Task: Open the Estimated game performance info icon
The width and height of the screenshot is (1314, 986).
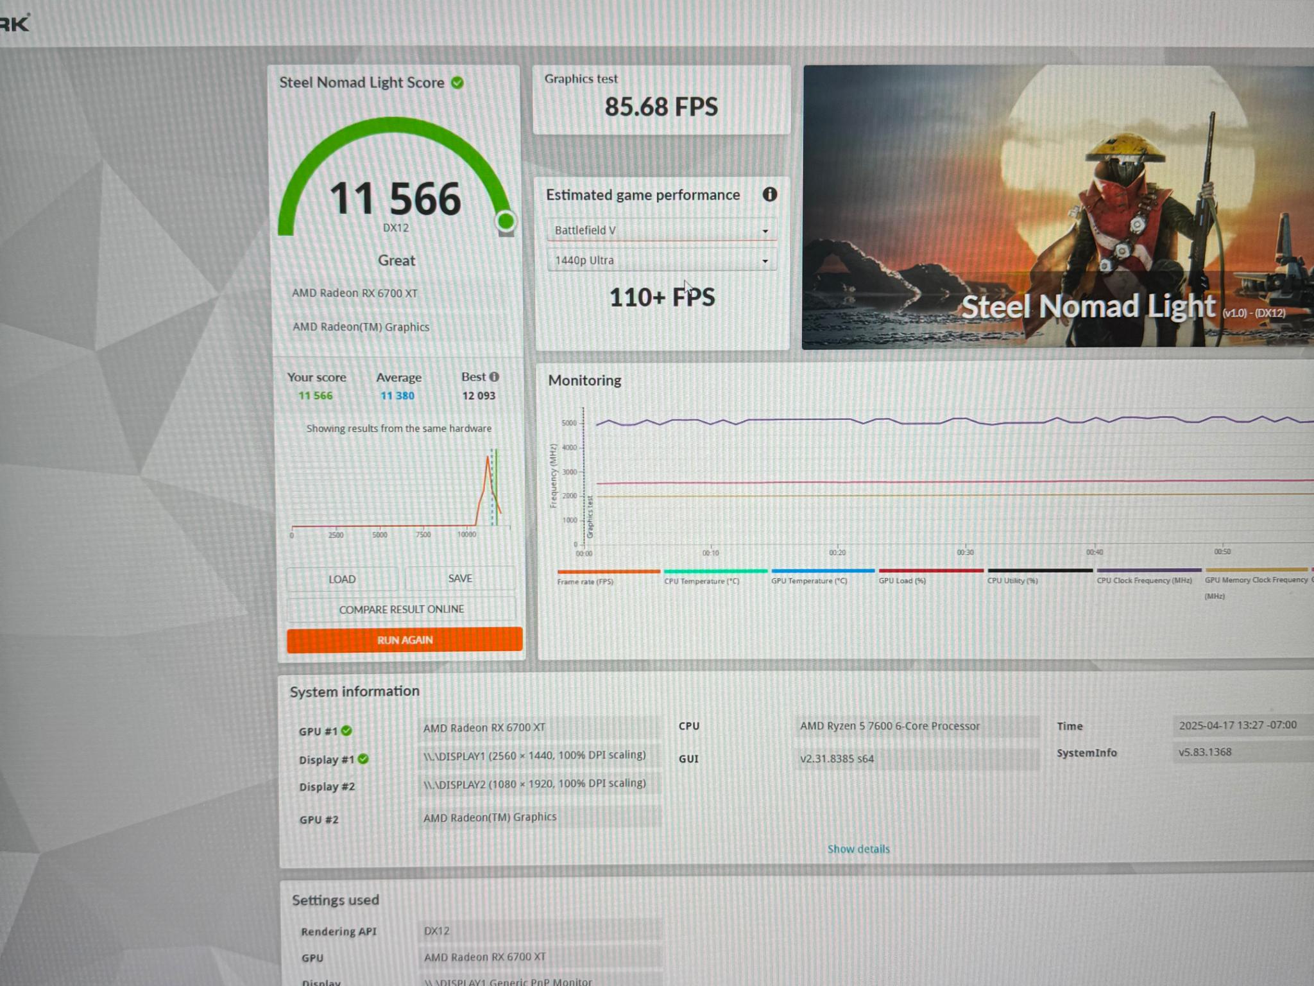Action: point(769,195)
